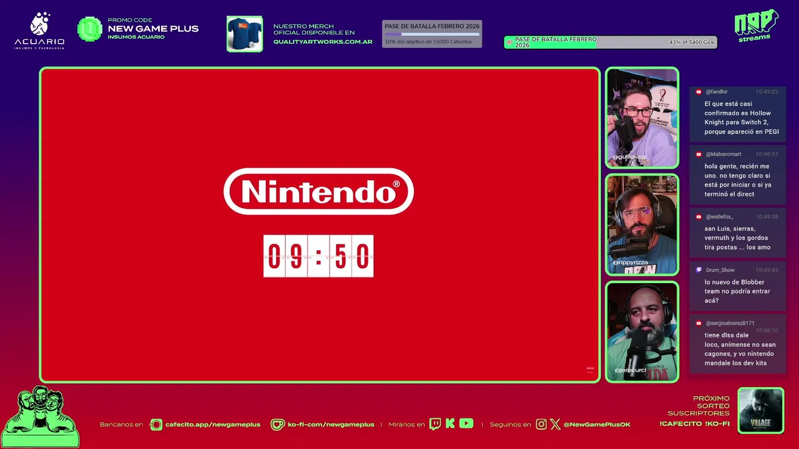Click the @wallefox_ username in chat
The height and width of the screenshot is (449, 799).
[719, 216]
